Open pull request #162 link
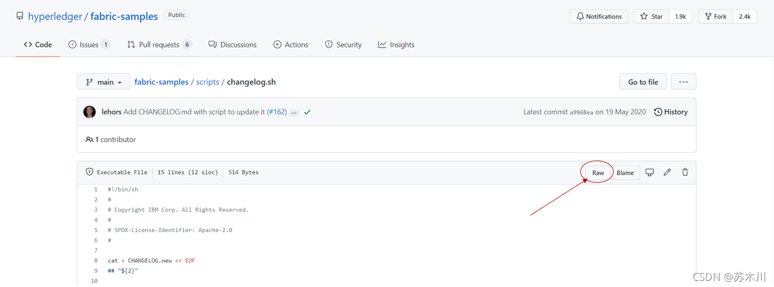 (277, 112)
